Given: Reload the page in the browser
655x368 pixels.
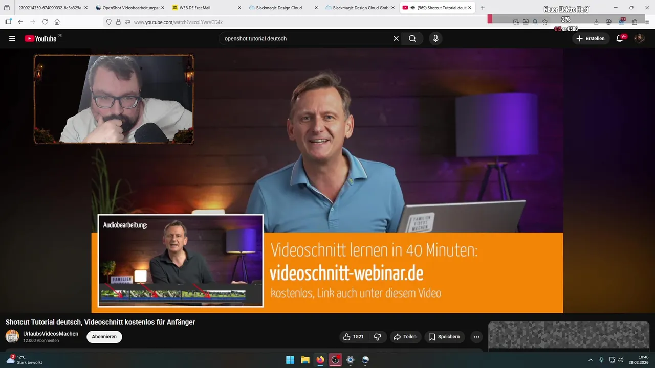Looking at the screenshot, I should 45,22.
